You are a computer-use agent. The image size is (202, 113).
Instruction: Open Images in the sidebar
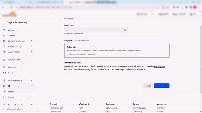pos(11,97)
